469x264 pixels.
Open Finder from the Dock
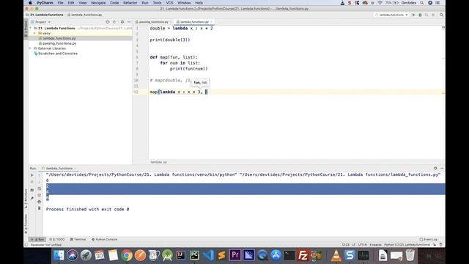(x=59, y=255)
